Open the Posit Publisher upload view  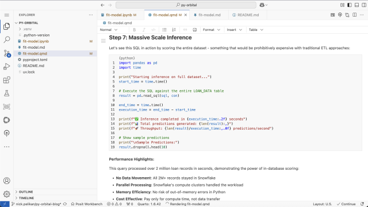pyautogui.click(x=6, y=133)
